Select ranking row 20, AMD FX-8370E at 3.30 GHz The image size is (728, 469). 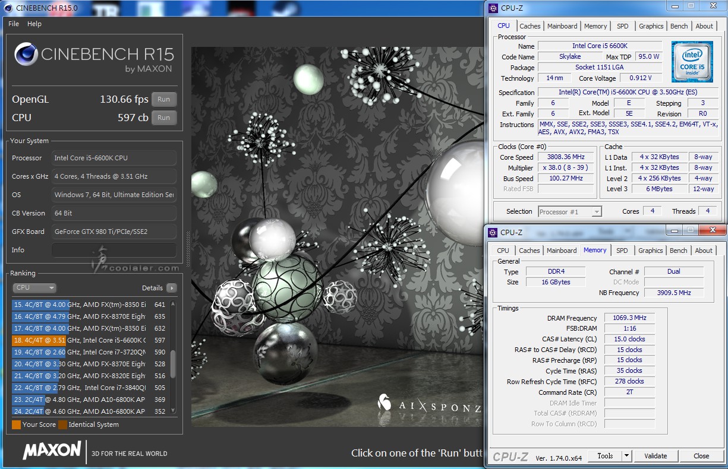coord(90,364)
